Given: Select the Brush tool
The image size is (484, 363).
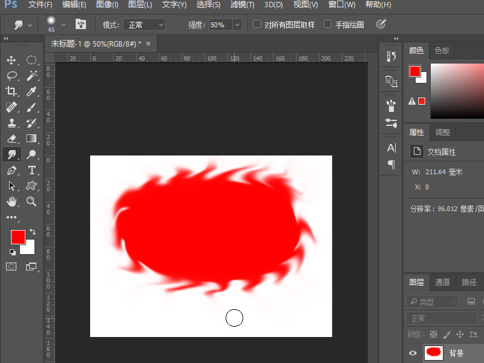Looking at the screenshot, I should pos(31,107).
